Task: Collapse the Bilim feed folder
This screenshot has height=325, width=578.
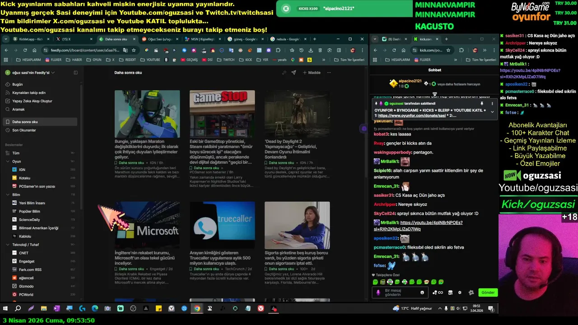Action: (8, 195)
